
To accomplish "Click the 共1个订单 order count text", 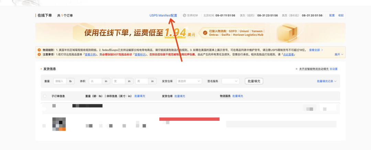I will click(x=65, y=15).
